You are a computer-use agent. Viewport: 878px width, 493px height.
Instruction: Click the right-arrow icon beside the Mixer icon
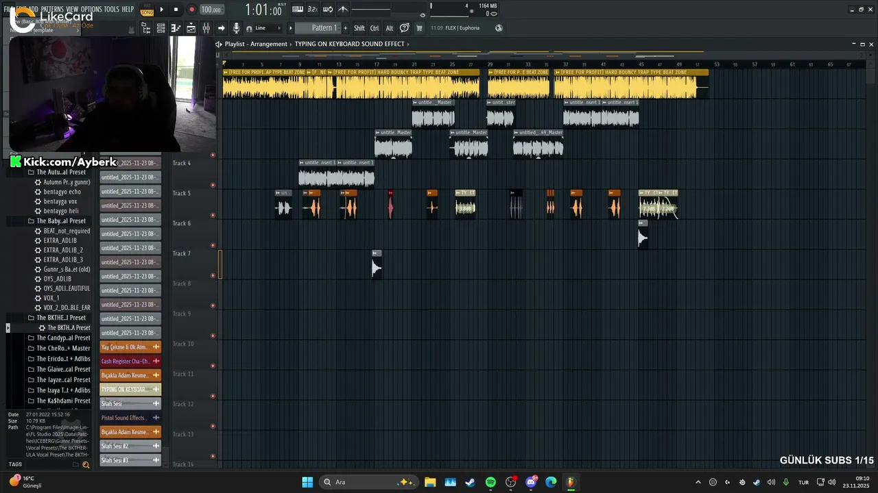[221, 28]
